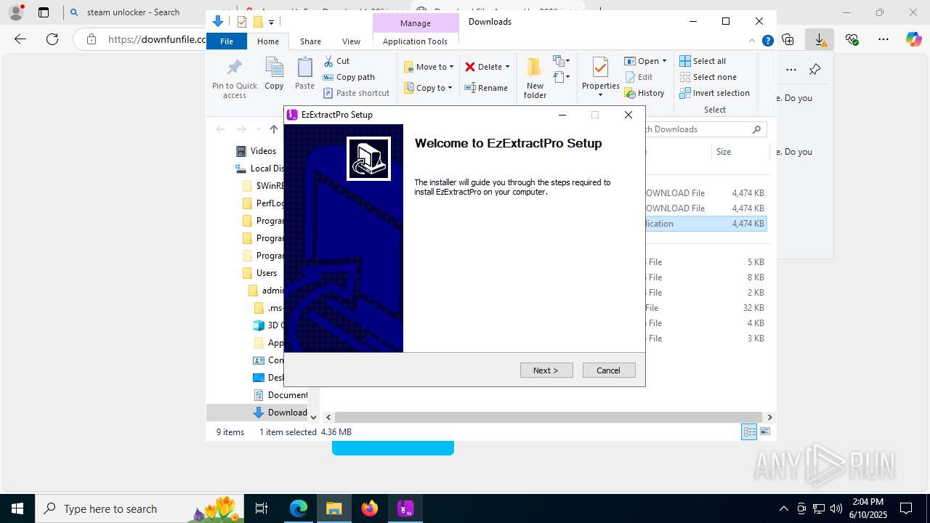
Task: Open Properties from the ribbon
Action: click(600, 77)
